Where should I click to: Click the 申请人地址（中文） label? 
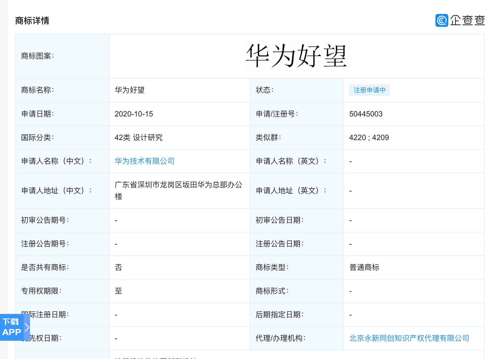pos(56,191)
